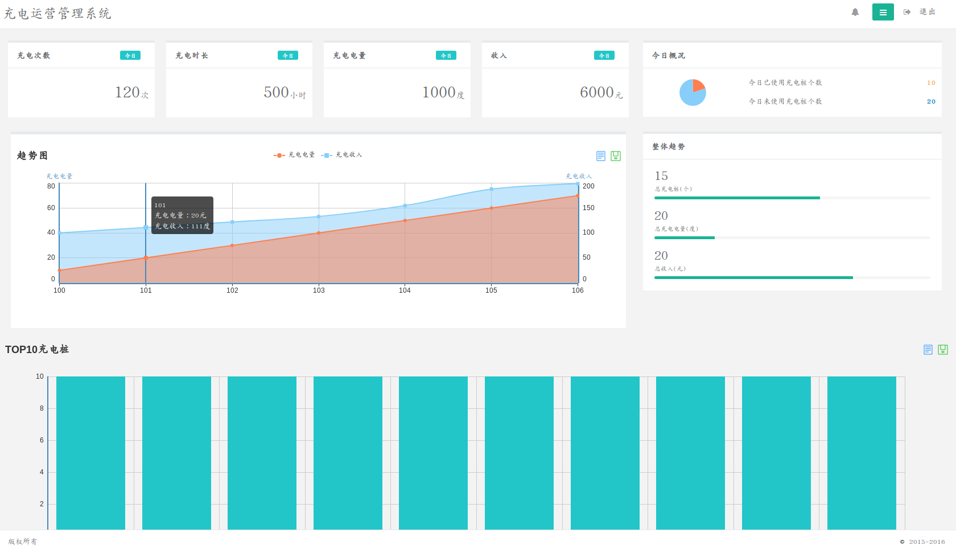
Task: Click the x-axis label 106
Action: pyautogui.click(x=578, y=290)
